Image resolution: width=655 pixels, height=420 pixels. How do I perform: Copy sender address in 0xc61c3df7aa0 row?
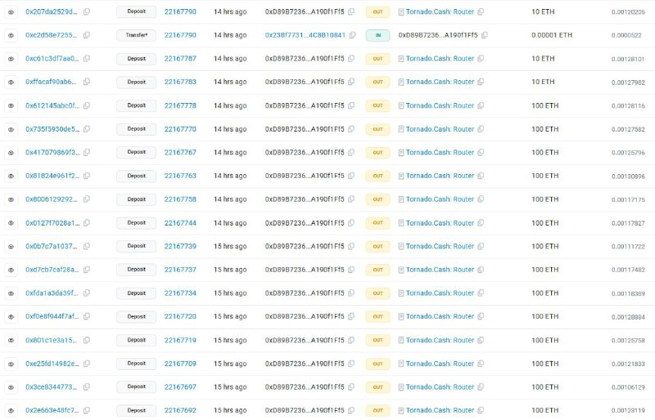(x=351, y=58)
